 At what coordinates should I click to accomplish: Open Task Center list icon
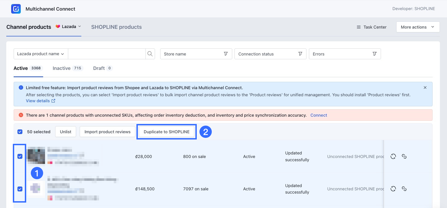click(359, 27)
